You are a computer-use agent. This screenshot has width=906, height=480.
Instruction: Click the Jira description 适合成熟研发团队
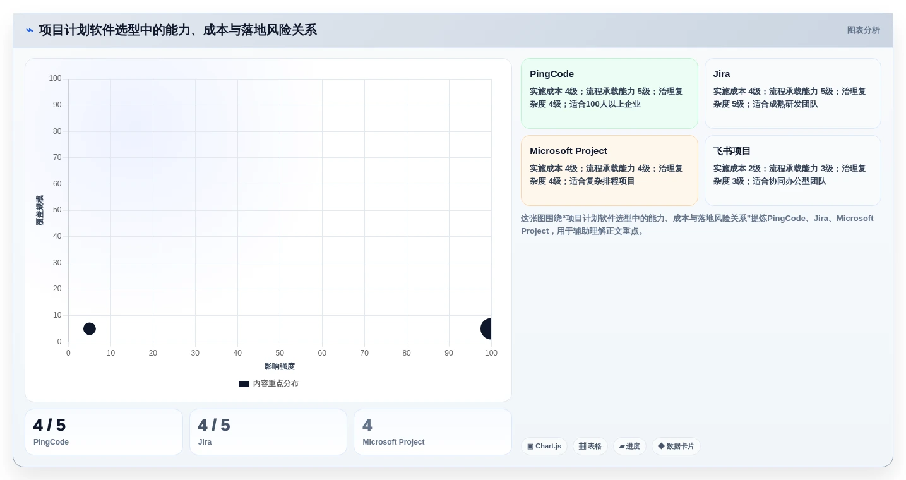785,104
